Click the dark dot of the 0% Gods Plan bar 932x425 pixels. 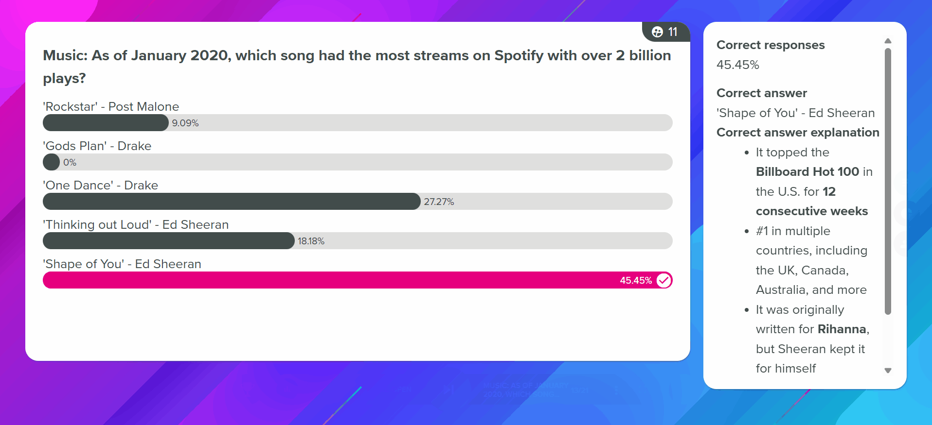[x=51, y=162]
